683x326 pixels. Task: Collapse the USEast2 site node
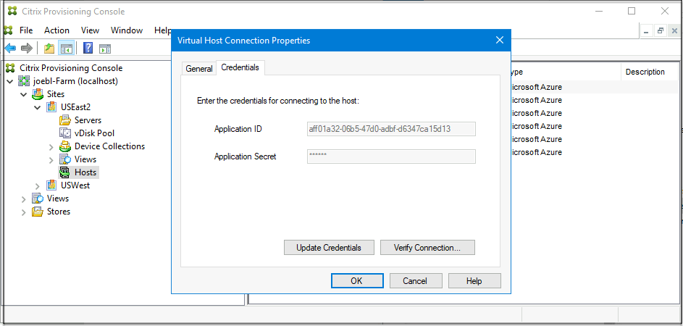38,107
